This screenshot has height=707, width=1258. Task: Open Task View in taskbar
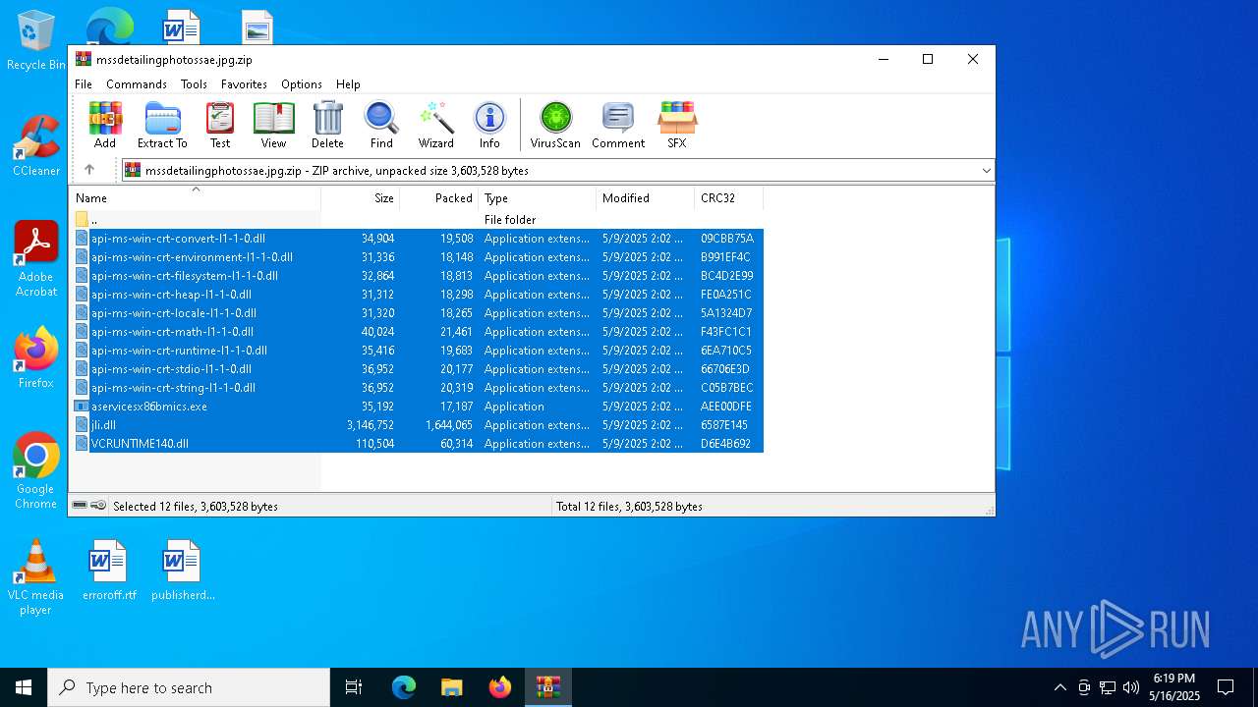pyautogui.click(x=354, y=687)
